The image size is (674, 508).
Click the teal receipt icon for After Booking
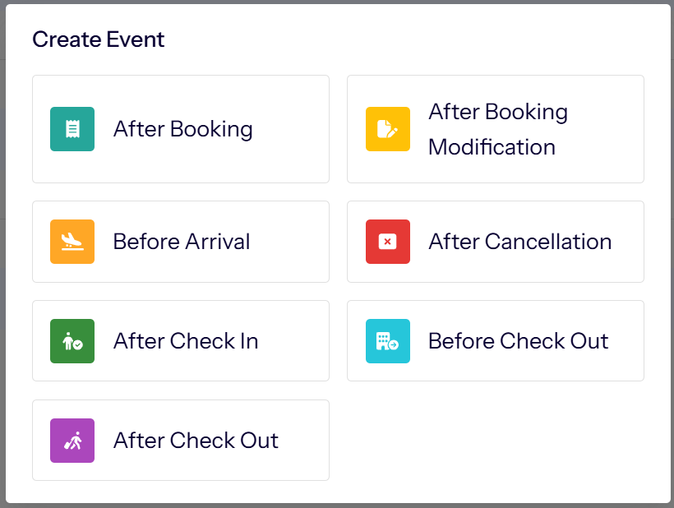pyautogui.click(x=72, y=129)
